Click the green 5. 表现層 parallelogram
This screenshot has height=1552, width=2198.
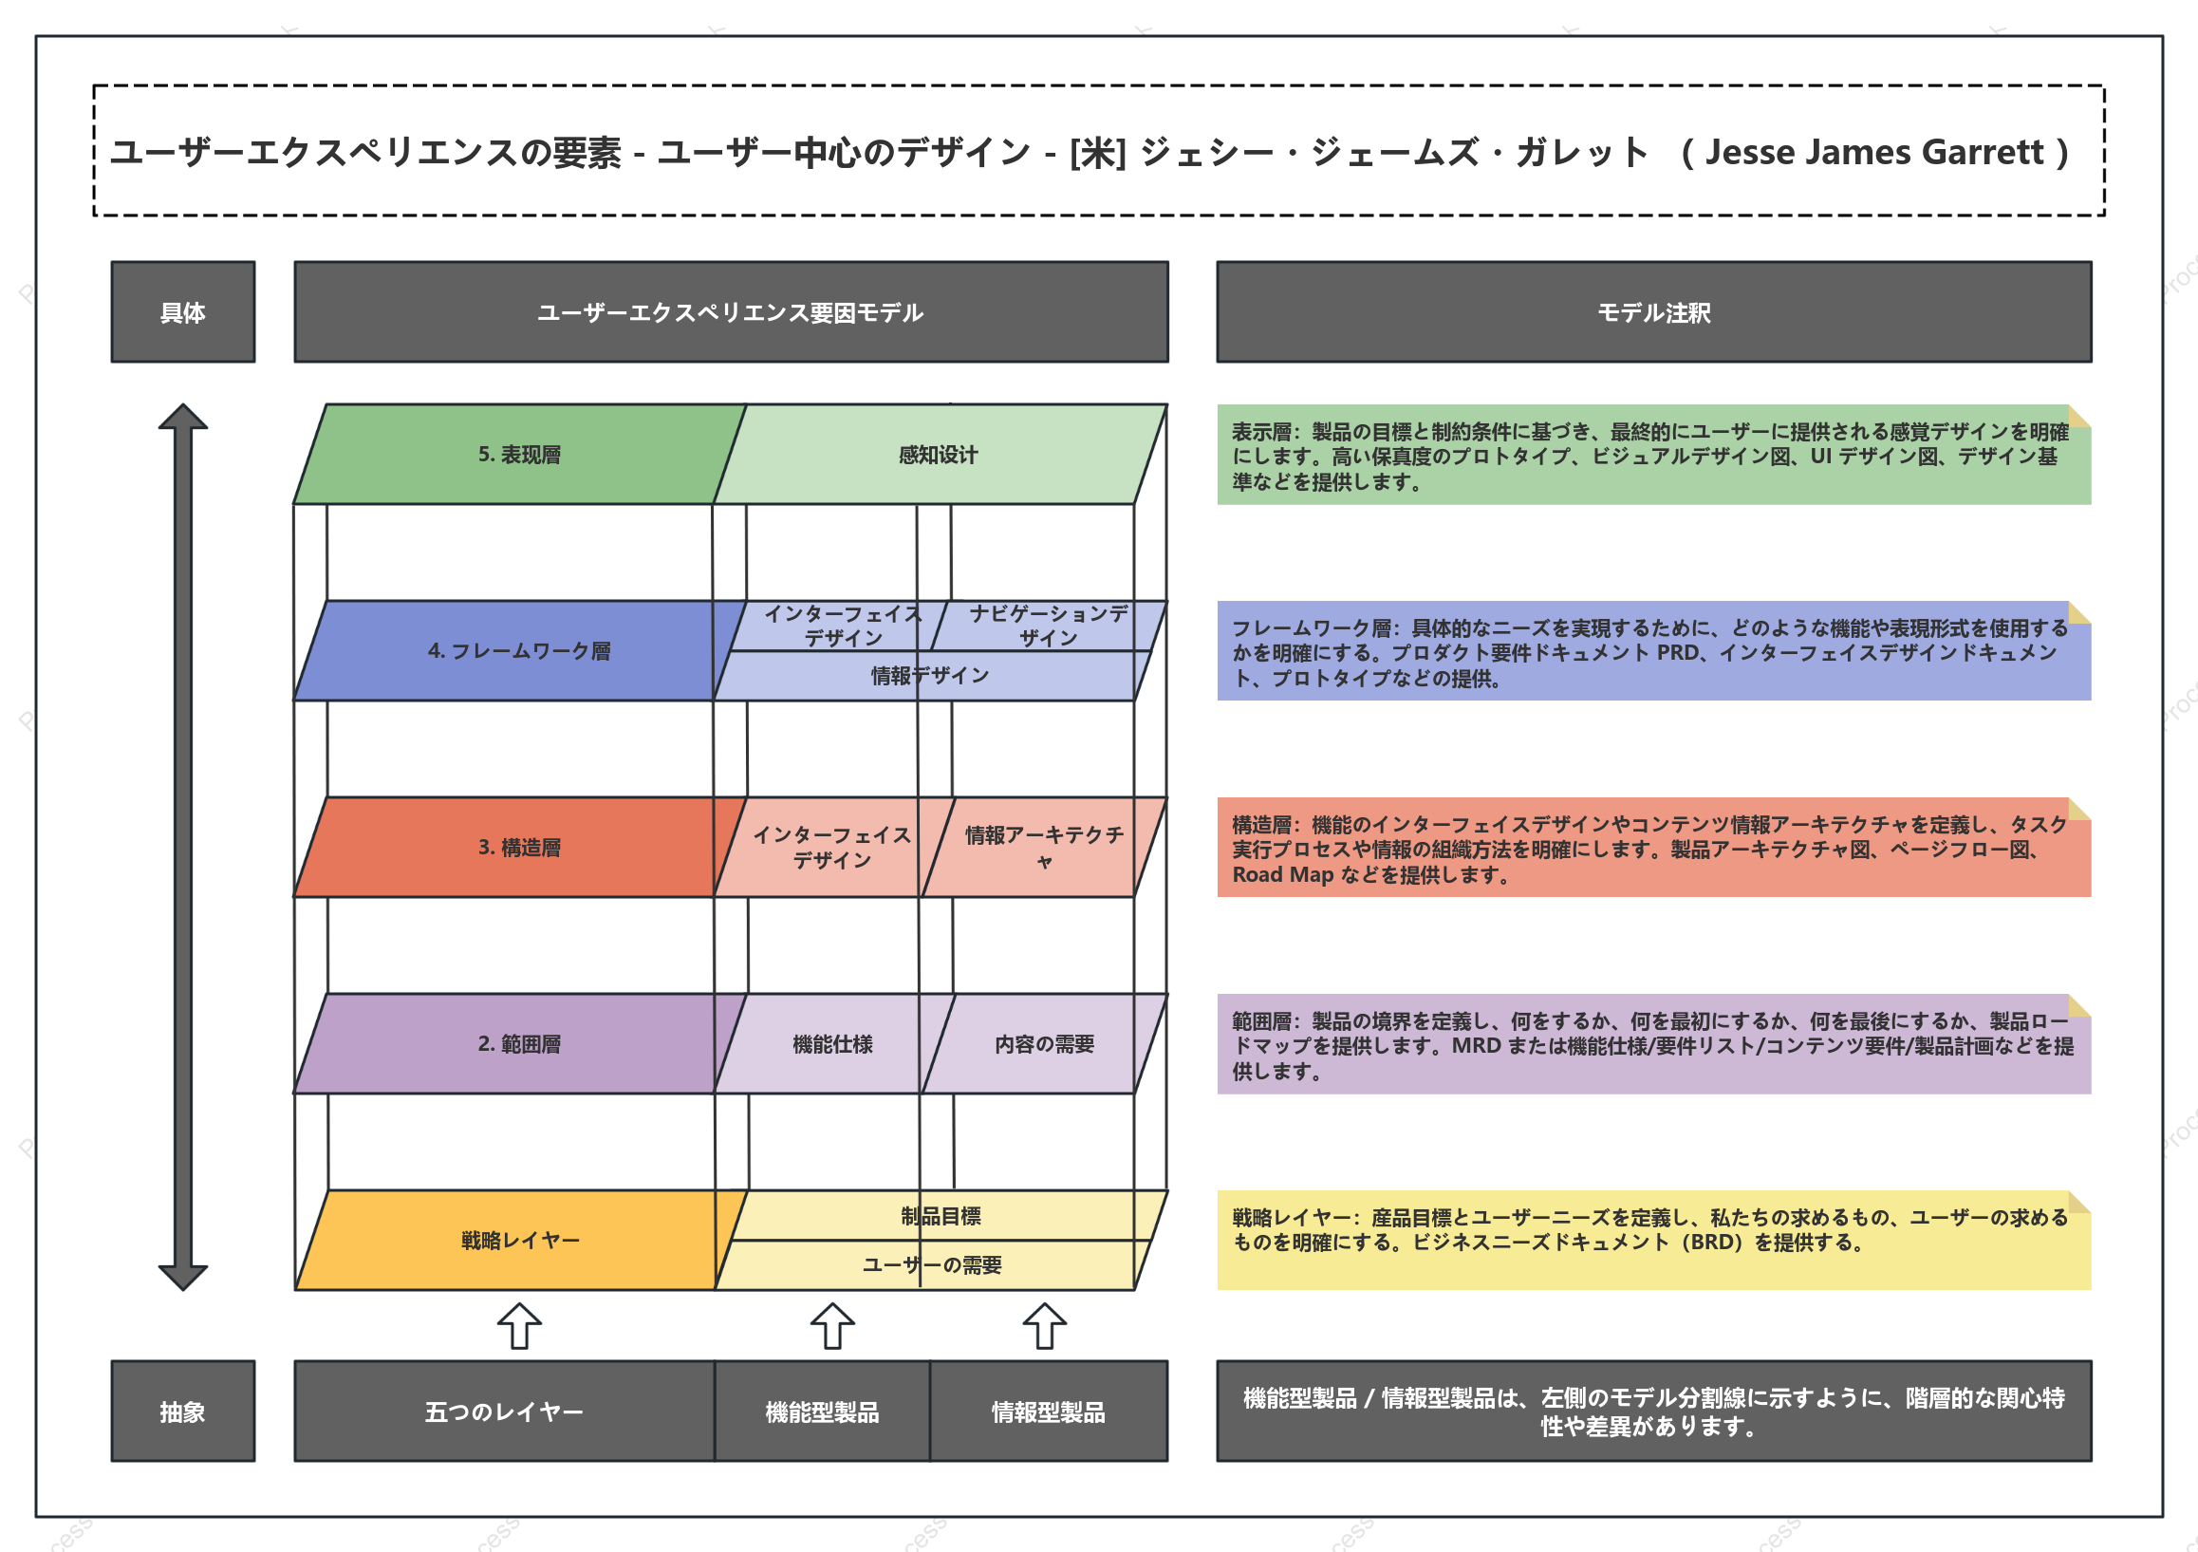(x=520, y=454)
